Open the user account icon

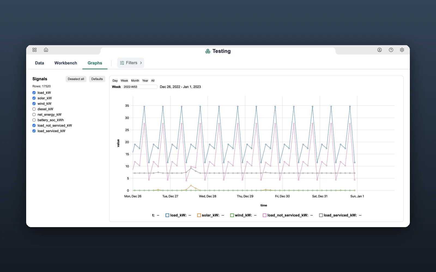click(380, 50)
